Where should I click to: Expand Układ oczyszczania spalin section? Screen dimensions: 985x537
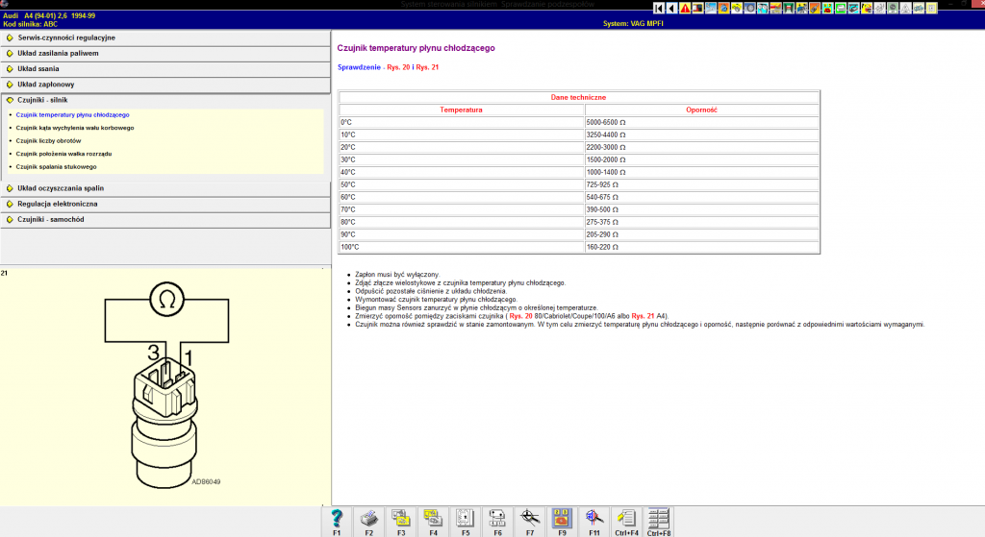coord(165,188)
